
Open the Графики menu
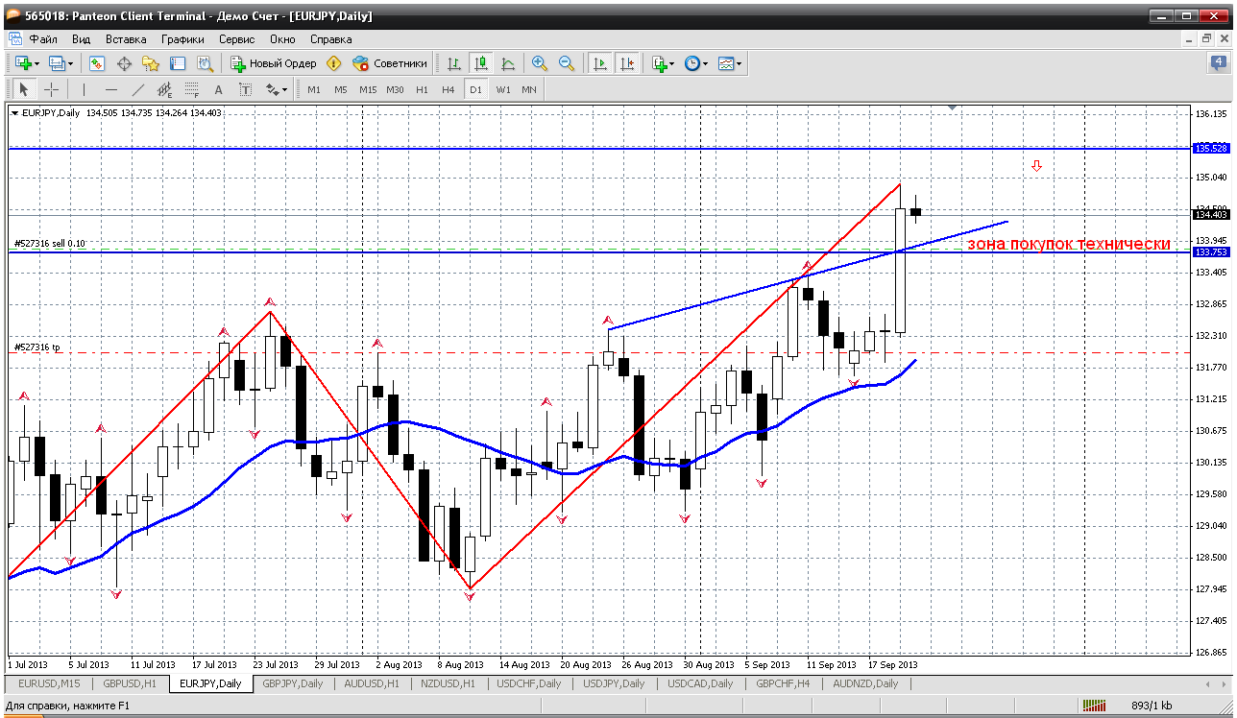182,39
